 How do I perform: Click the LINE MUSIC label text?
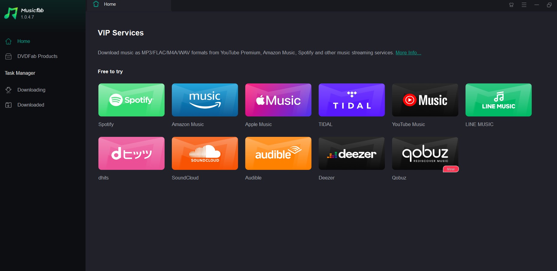[479, 125]
